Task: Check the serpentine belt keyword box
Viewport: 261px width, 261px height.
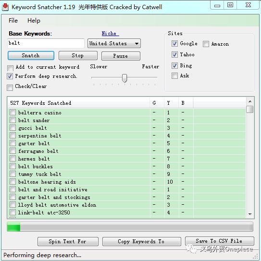Action: pos(12,136)
